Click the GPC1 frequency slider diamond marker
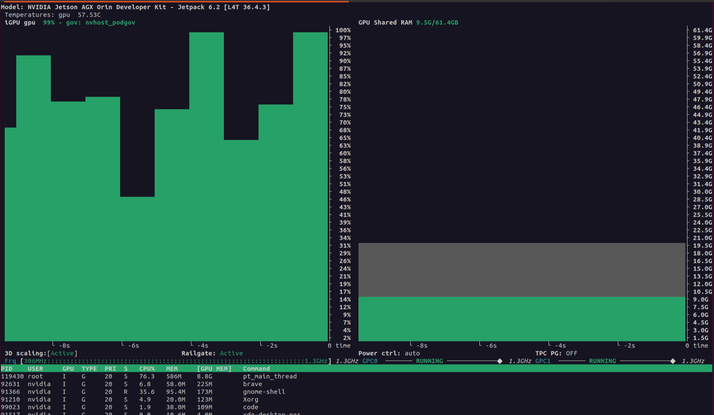This screenshot has width=714, height=415. point(673,361)
